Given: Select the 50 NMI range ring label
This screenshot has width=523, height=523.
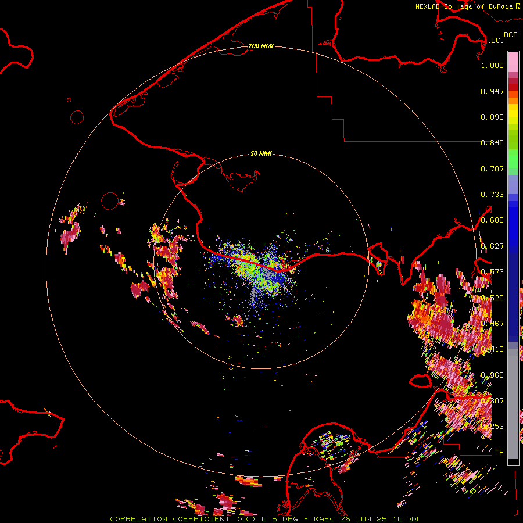Looking at the screenshot, I should tap(261, 153).
